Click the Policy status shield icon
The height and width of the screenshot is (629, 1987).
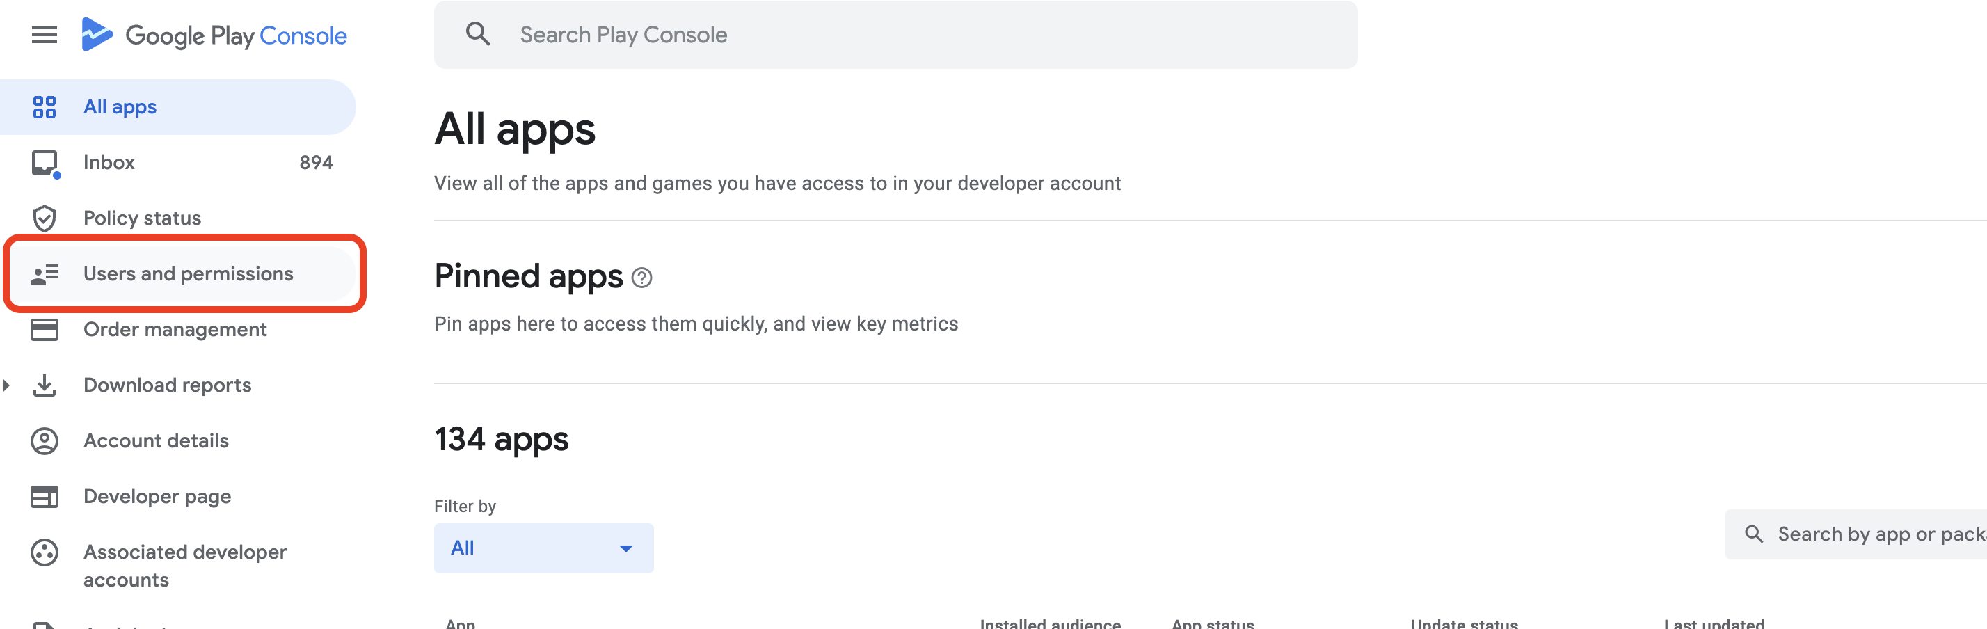(44, 218)
